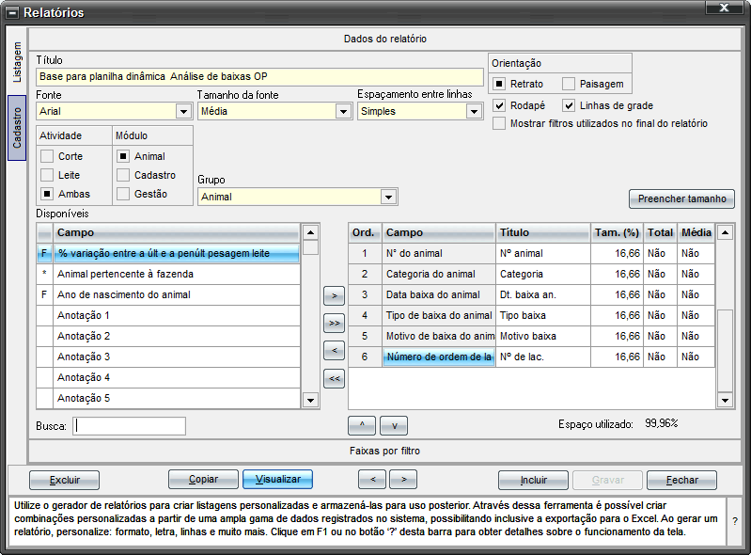Choose Ambas activity

click(46, 194)
